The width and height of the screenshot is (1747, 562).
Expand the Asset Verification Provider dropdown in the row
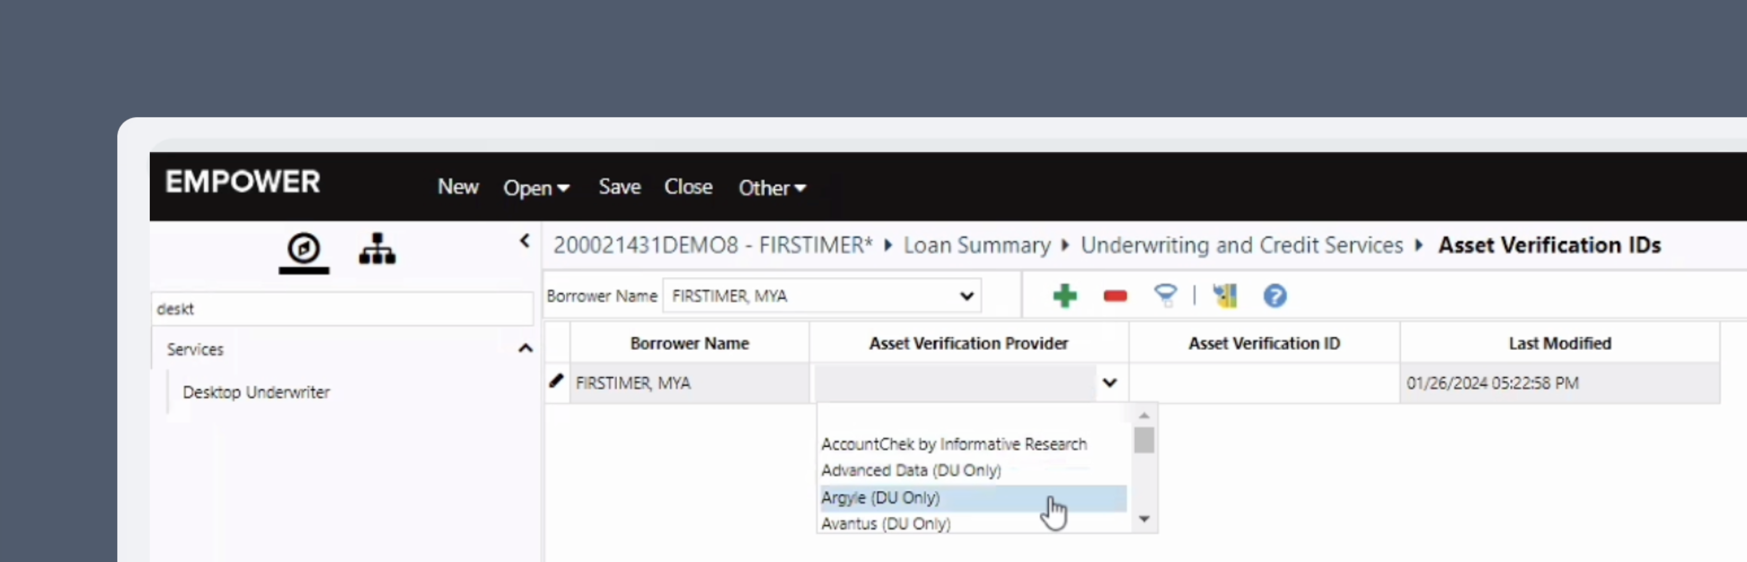click(1109, 383)
